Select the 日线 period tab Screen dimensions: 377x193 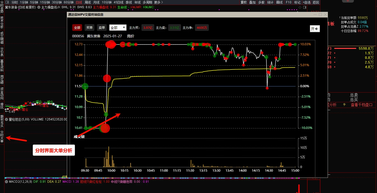[x=79, y=2]
